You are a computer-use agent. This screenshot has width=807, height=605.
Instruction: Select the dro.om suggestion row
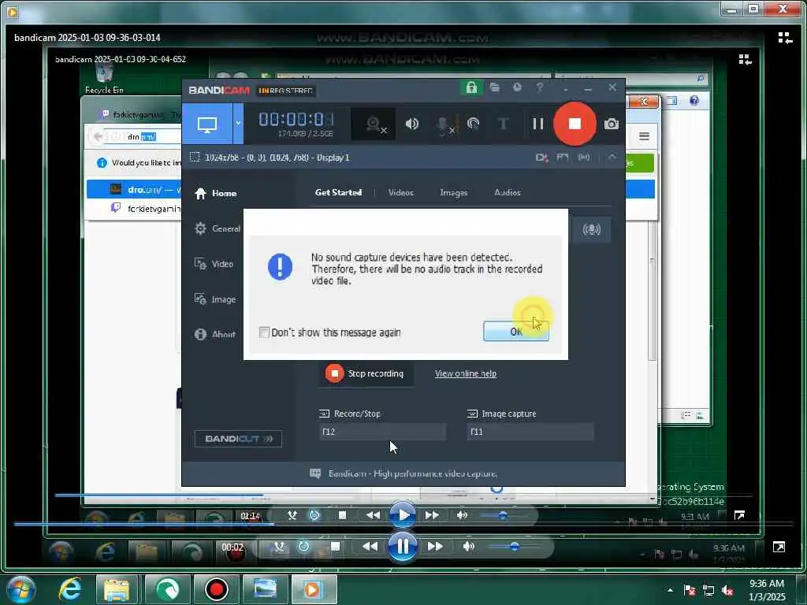(370, 189)
